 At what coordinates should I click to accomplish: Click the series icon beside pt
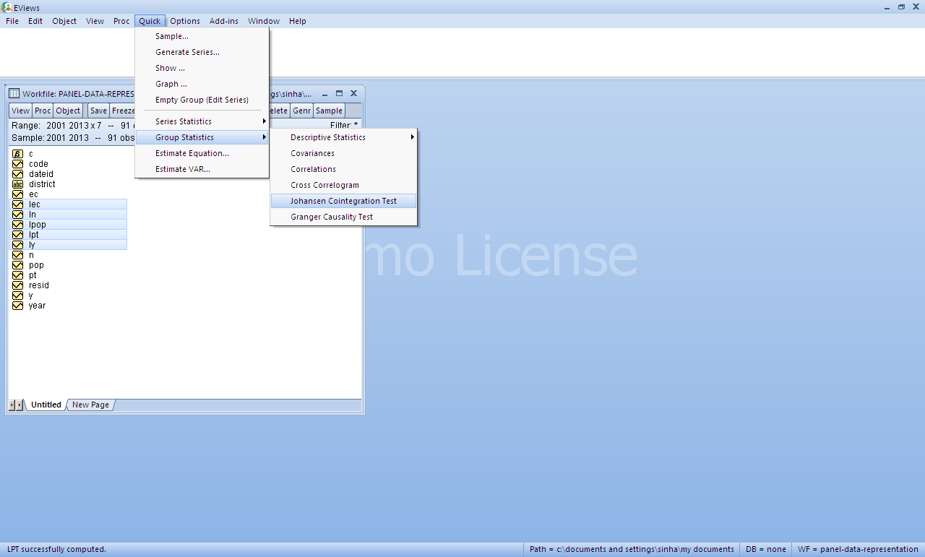[18, 275]
